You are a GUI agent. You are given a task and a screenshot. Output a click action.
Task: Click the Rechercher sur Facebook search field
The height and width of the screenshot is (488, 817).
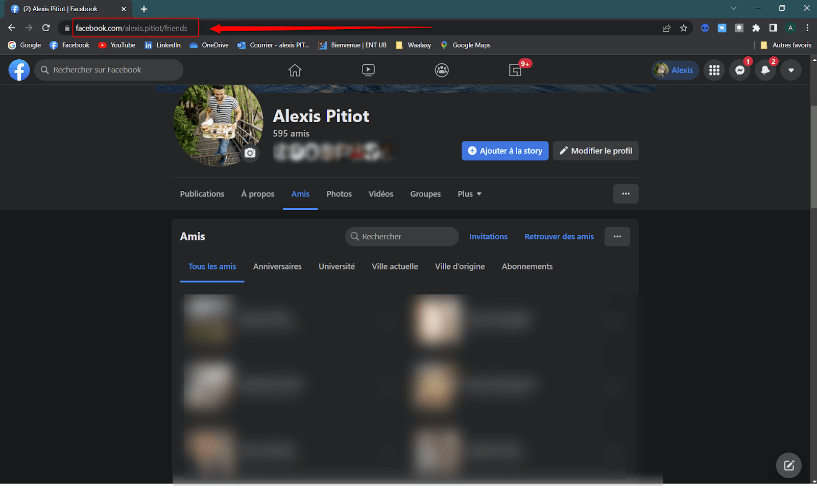click(x=109, y=70)
